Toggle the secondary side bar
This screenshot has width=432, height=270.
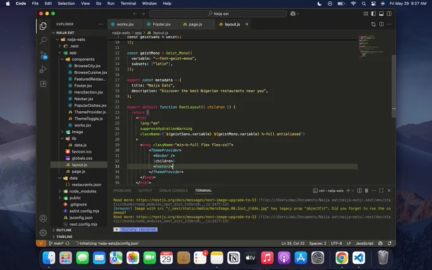pos(389,14)
